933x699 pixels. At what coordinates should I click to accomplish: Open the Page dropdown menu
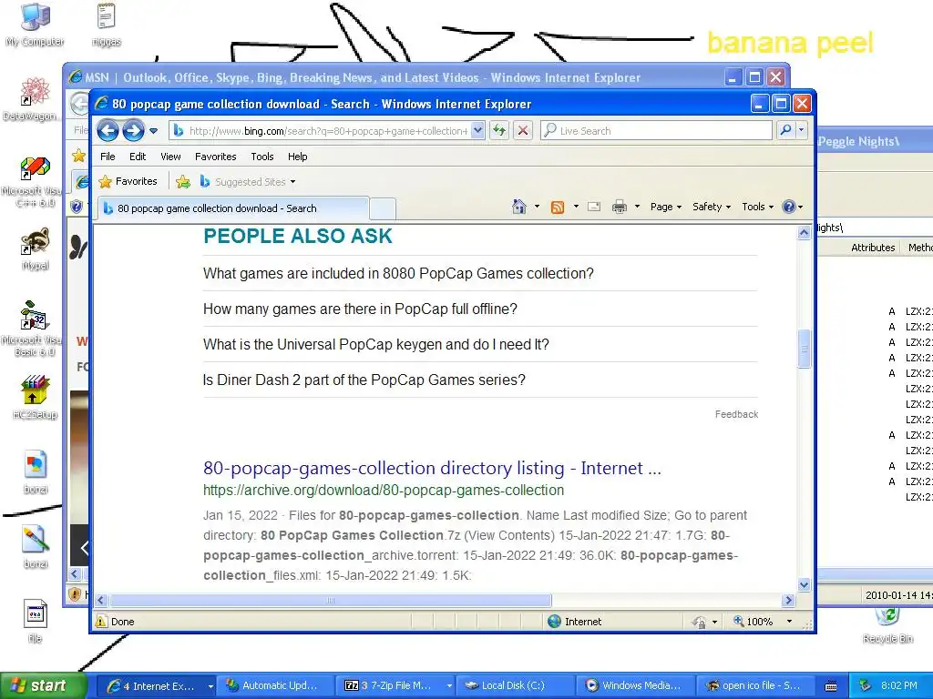pyautogui.click(x=665, y=207)
